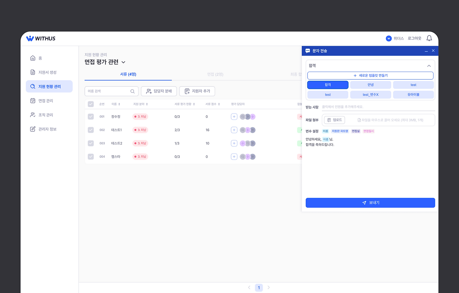Click the 로그아웃 link
This screenshot has height=293, width=459.
click(x=415, y=38)
